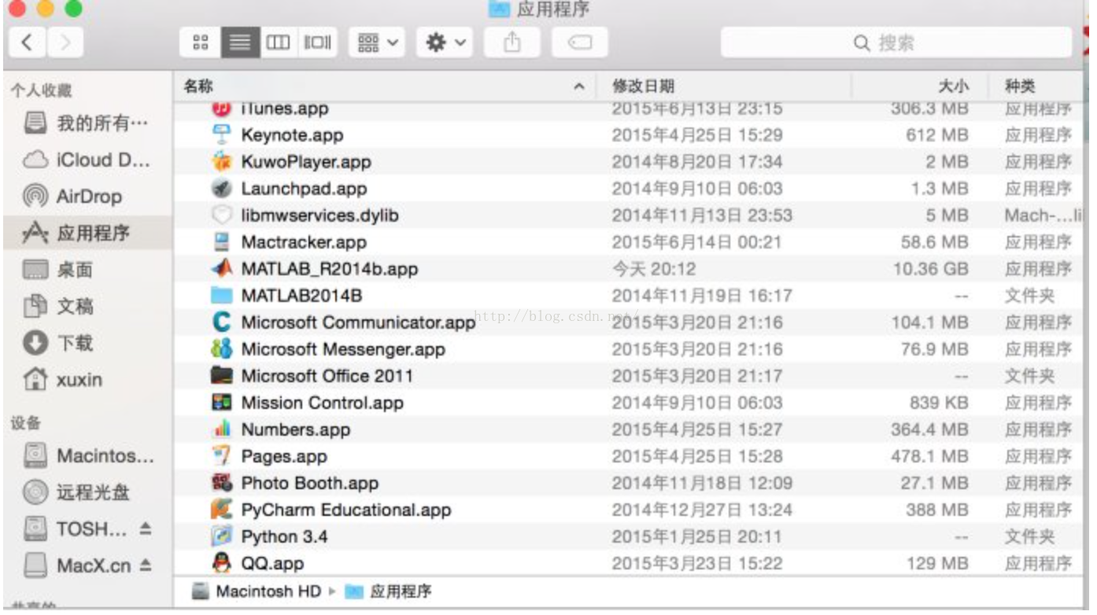
Task: Select the Launchpad.app rocket icon
Action: tap(222, 189)
